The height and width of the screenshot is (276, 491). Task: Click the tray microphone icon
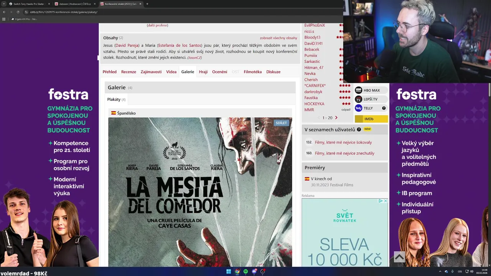coord(452,271)
